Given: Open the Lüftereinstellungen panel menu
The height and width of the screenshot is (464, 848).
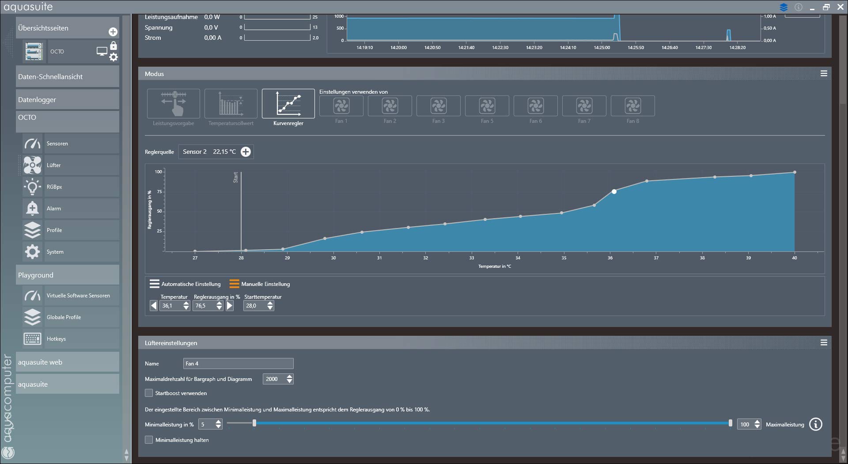Looking at the screenshot, I should click(x=824, y=342).
